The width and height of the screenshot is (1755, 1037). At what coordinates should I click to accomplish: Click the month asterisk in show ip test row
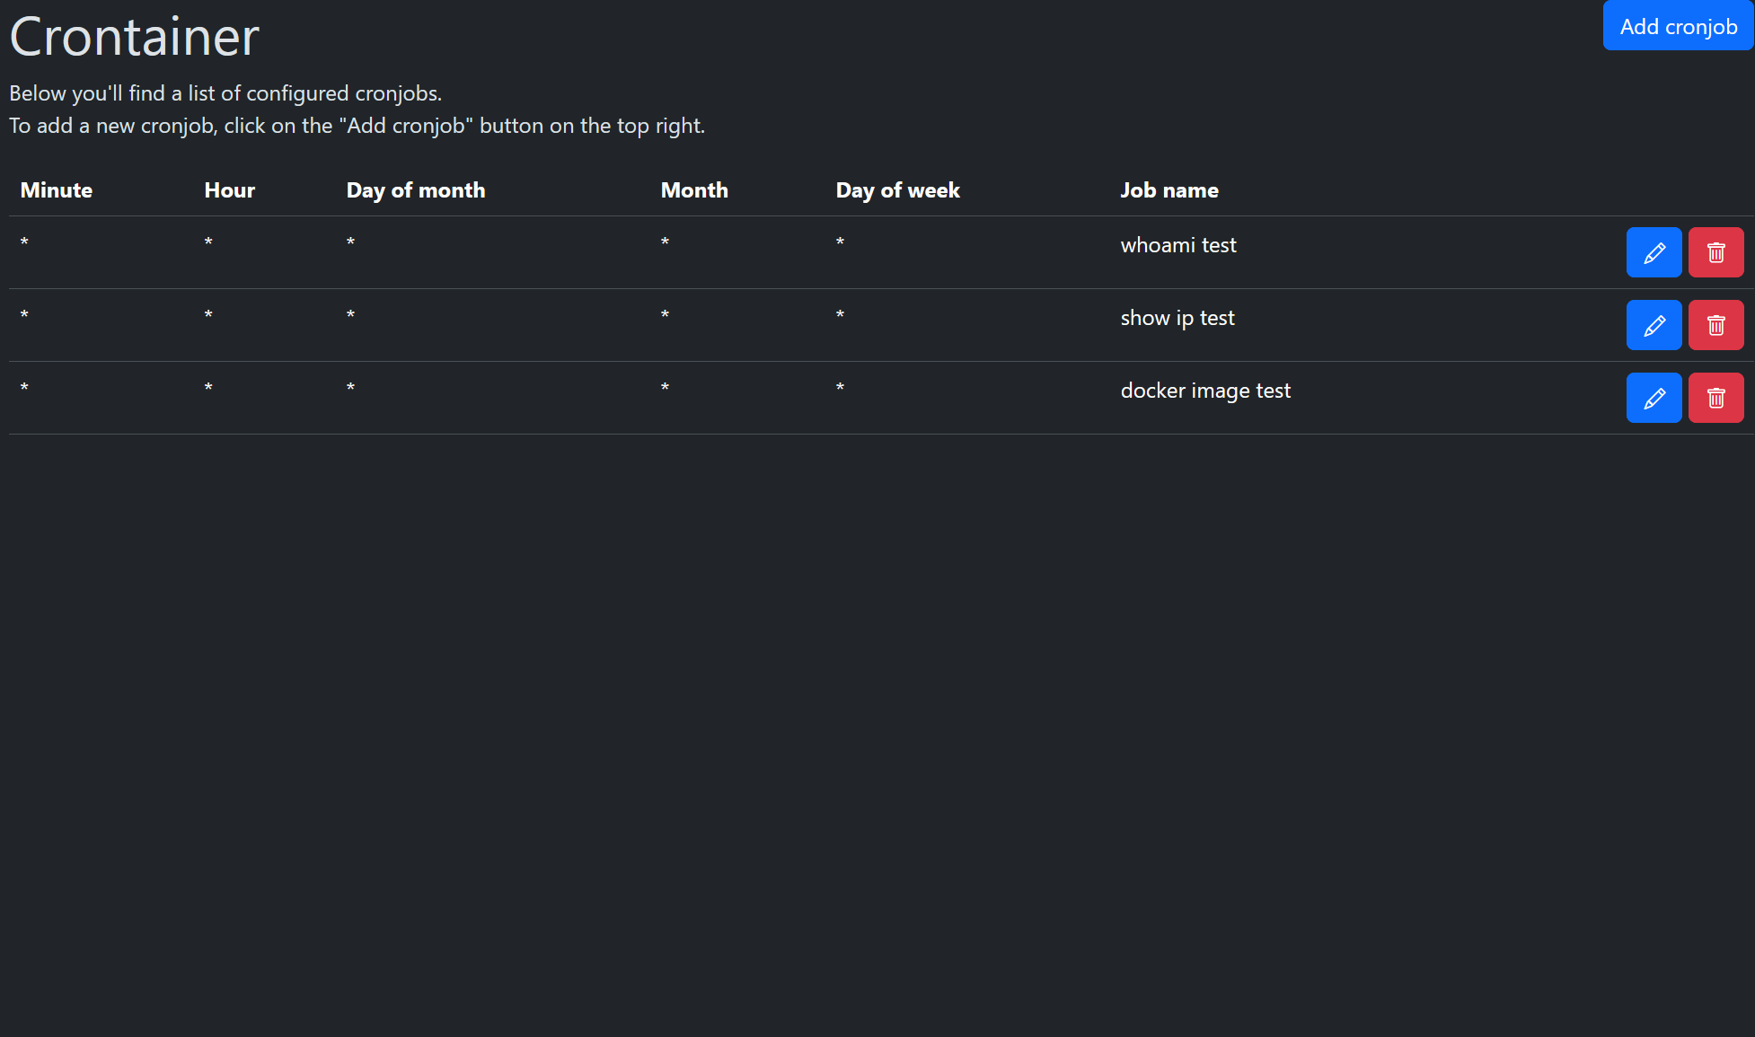pos(665,315)
